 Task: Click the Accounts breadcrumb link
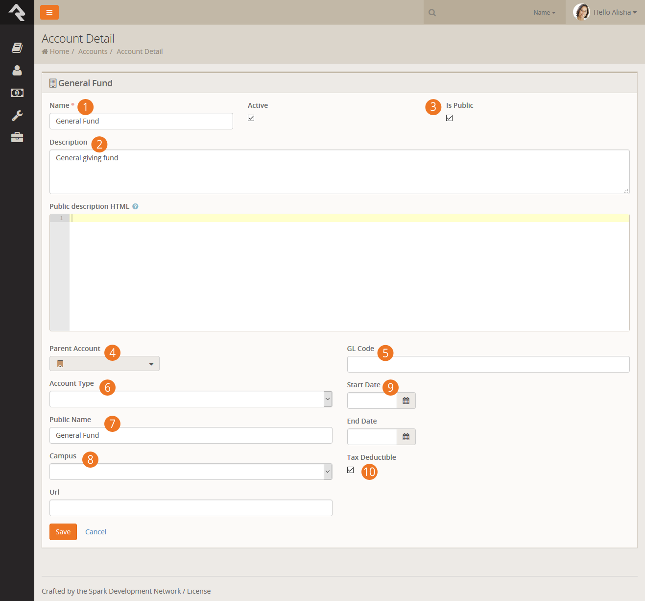(x=93, y=51)
